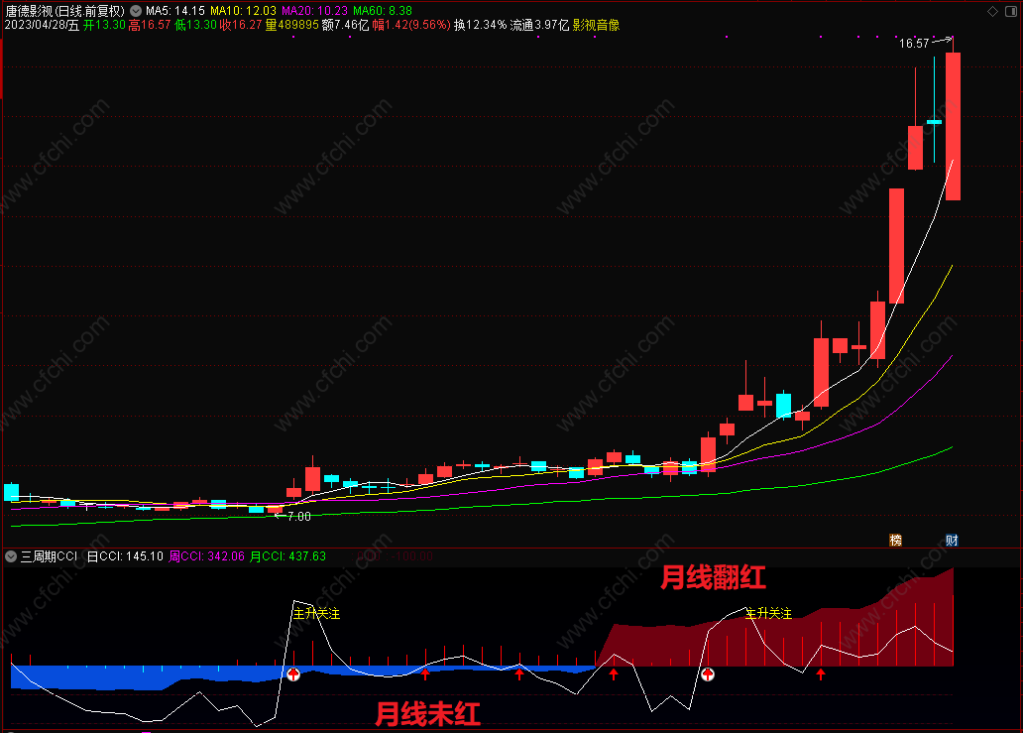This screenshot has height=733, width=1023.
Task: Open dropdown icon beside 唐德影视 chart title
Action: 136,11
